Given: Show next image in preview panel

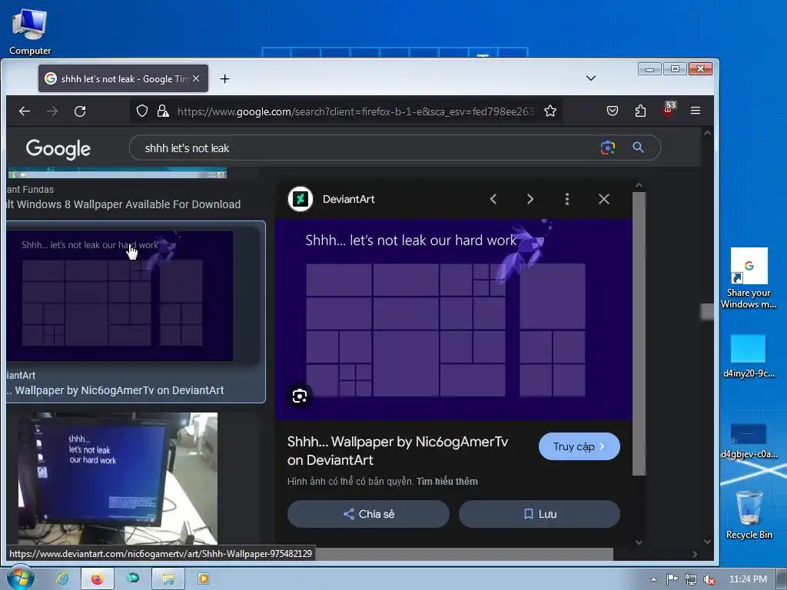Looking at the screenshot, I should coord(530,199).
